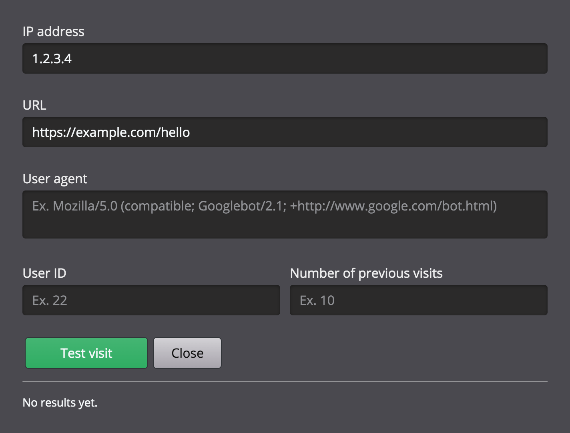The height and width of the screenshot is (433, 570).
Task: Click the Number of previous visits field
Action: tap(418, 300)
